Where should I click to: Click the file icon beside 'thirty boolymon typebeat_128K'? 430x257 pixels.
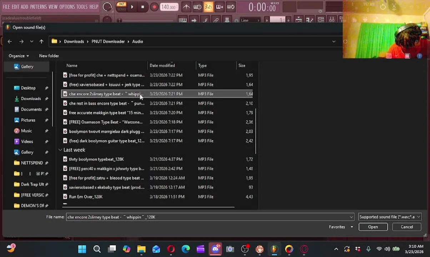tap(65, 159)
